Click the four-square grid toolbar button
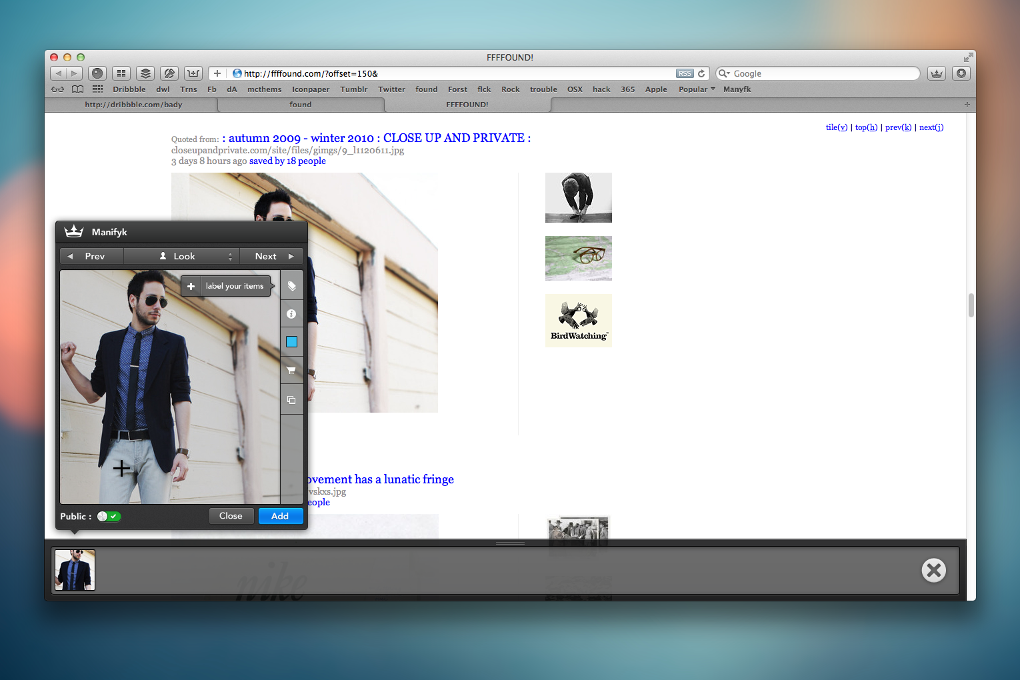This screenshot has height=680, width=1020. coord(121,73)
